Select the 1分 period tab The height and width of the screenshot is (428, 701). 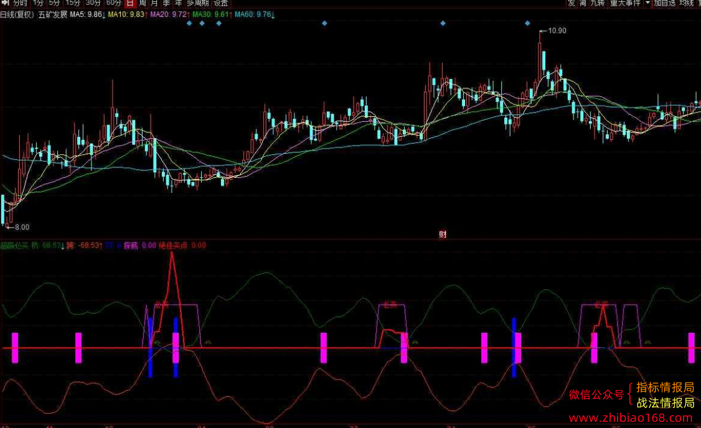(39, 2)
